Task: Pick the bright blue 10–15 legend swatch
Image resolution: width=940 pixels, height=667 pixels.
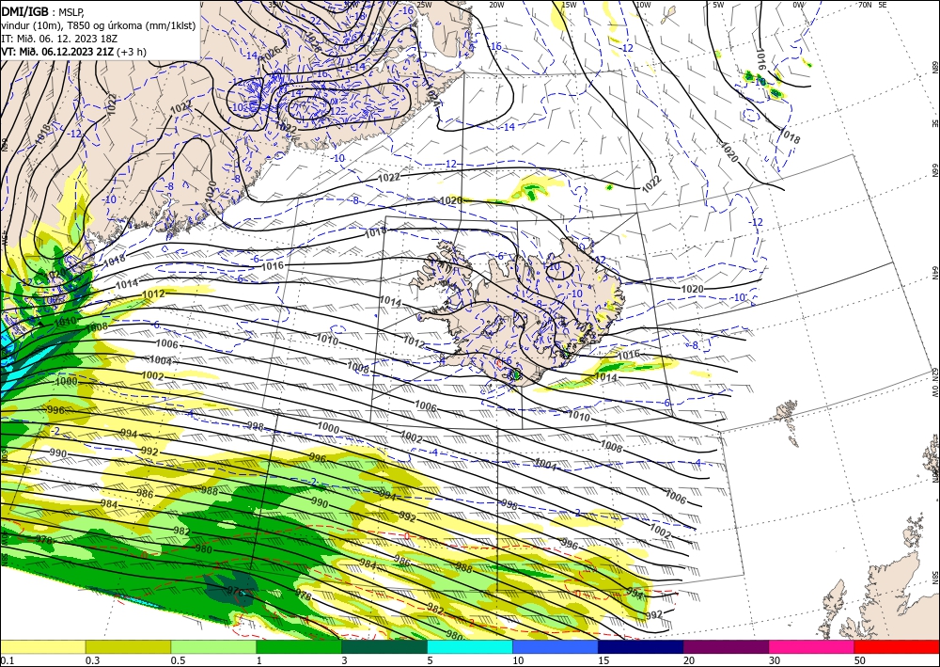Action: [556, 646]
